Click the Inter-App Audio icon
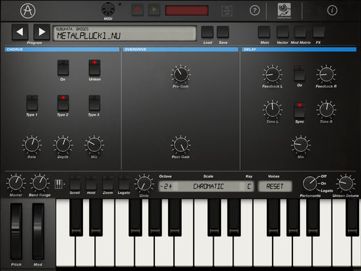Viewport: 361px width, 271px height. (x=227, y=10)
